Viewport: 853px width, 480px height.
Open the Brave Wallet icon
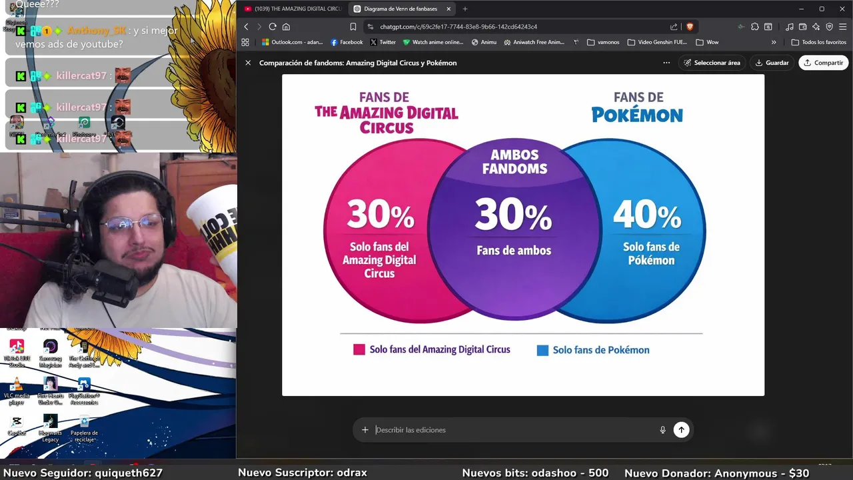pyautogui.click(x=803, y=27)
